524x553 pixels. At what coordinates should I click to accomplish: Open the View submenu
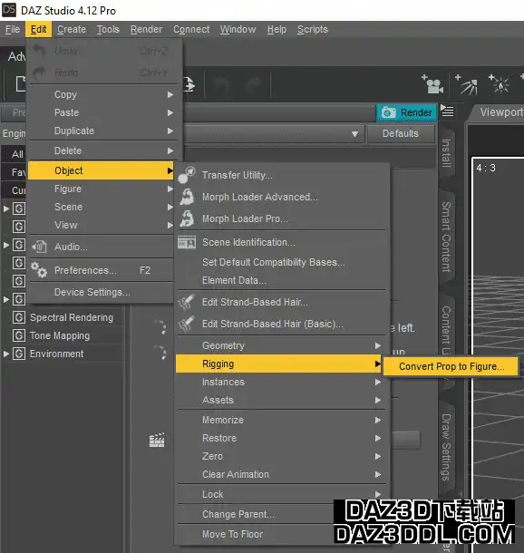101,225
